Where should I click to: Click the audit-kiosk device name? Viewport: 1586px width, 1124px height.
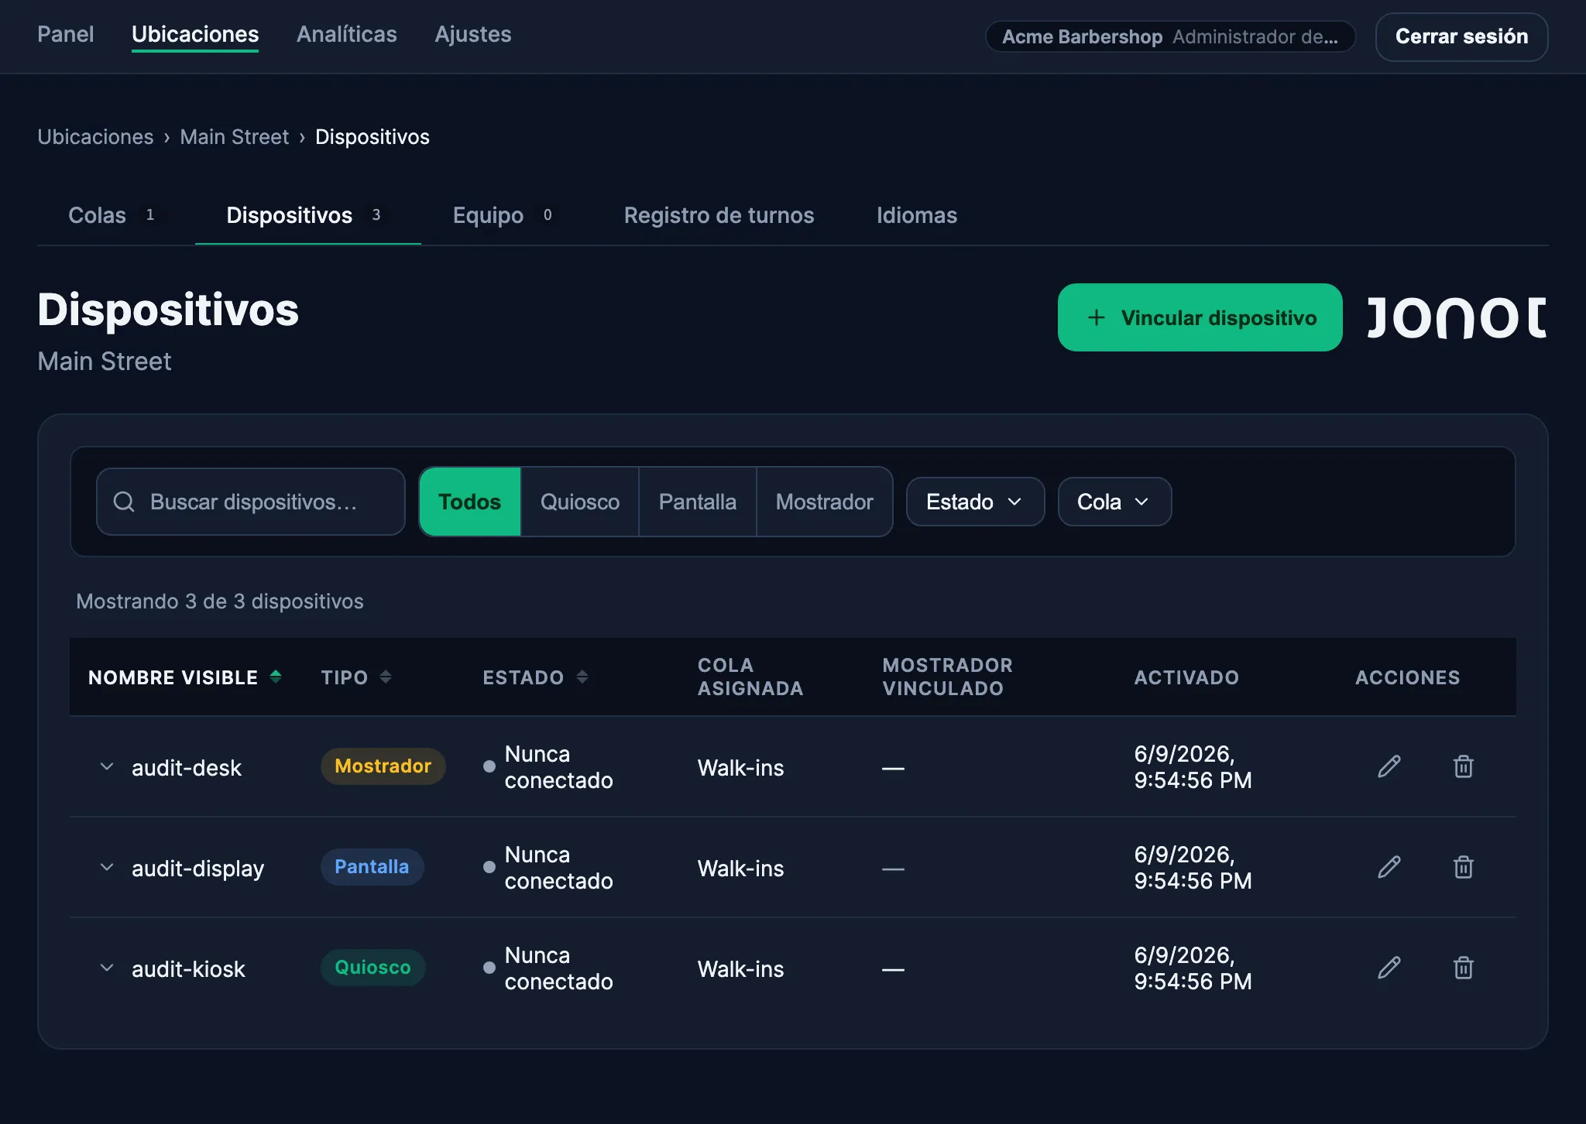188,969
